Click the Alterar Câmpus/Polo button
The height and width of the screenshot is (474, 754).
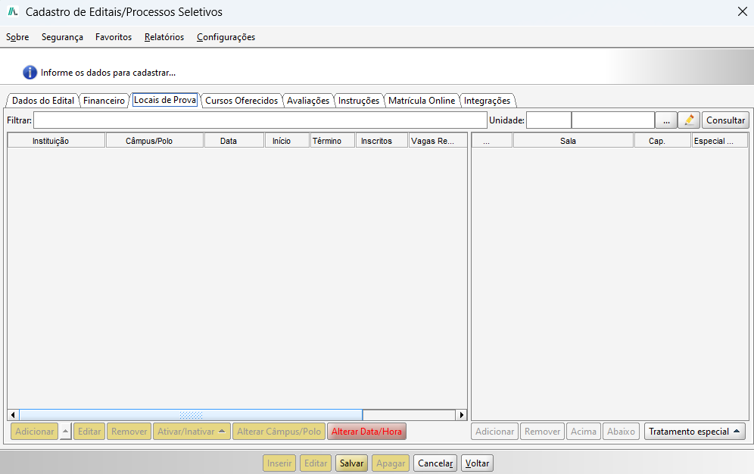[x=279, y=431]
